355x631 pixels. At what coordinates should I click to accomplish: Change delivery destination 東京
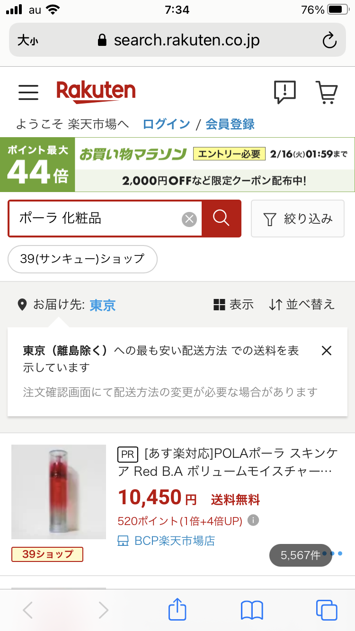pyautogui.click(x=103, y=306)
